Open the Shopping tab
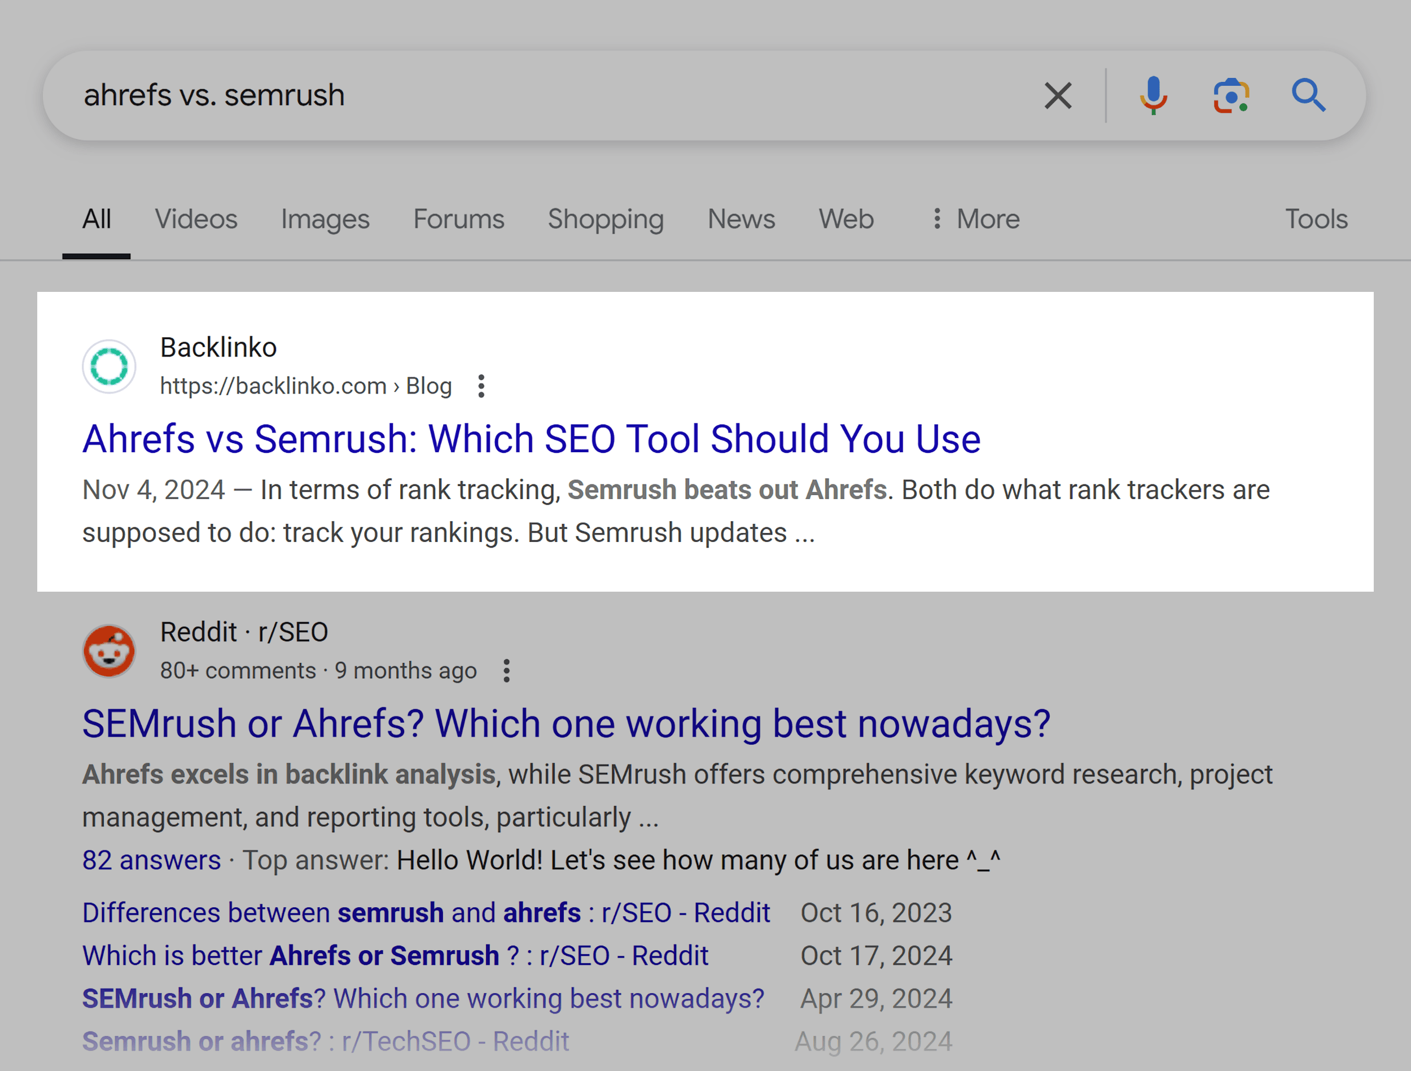The height and width of the screenshot is (1071, 1411). 606,220
